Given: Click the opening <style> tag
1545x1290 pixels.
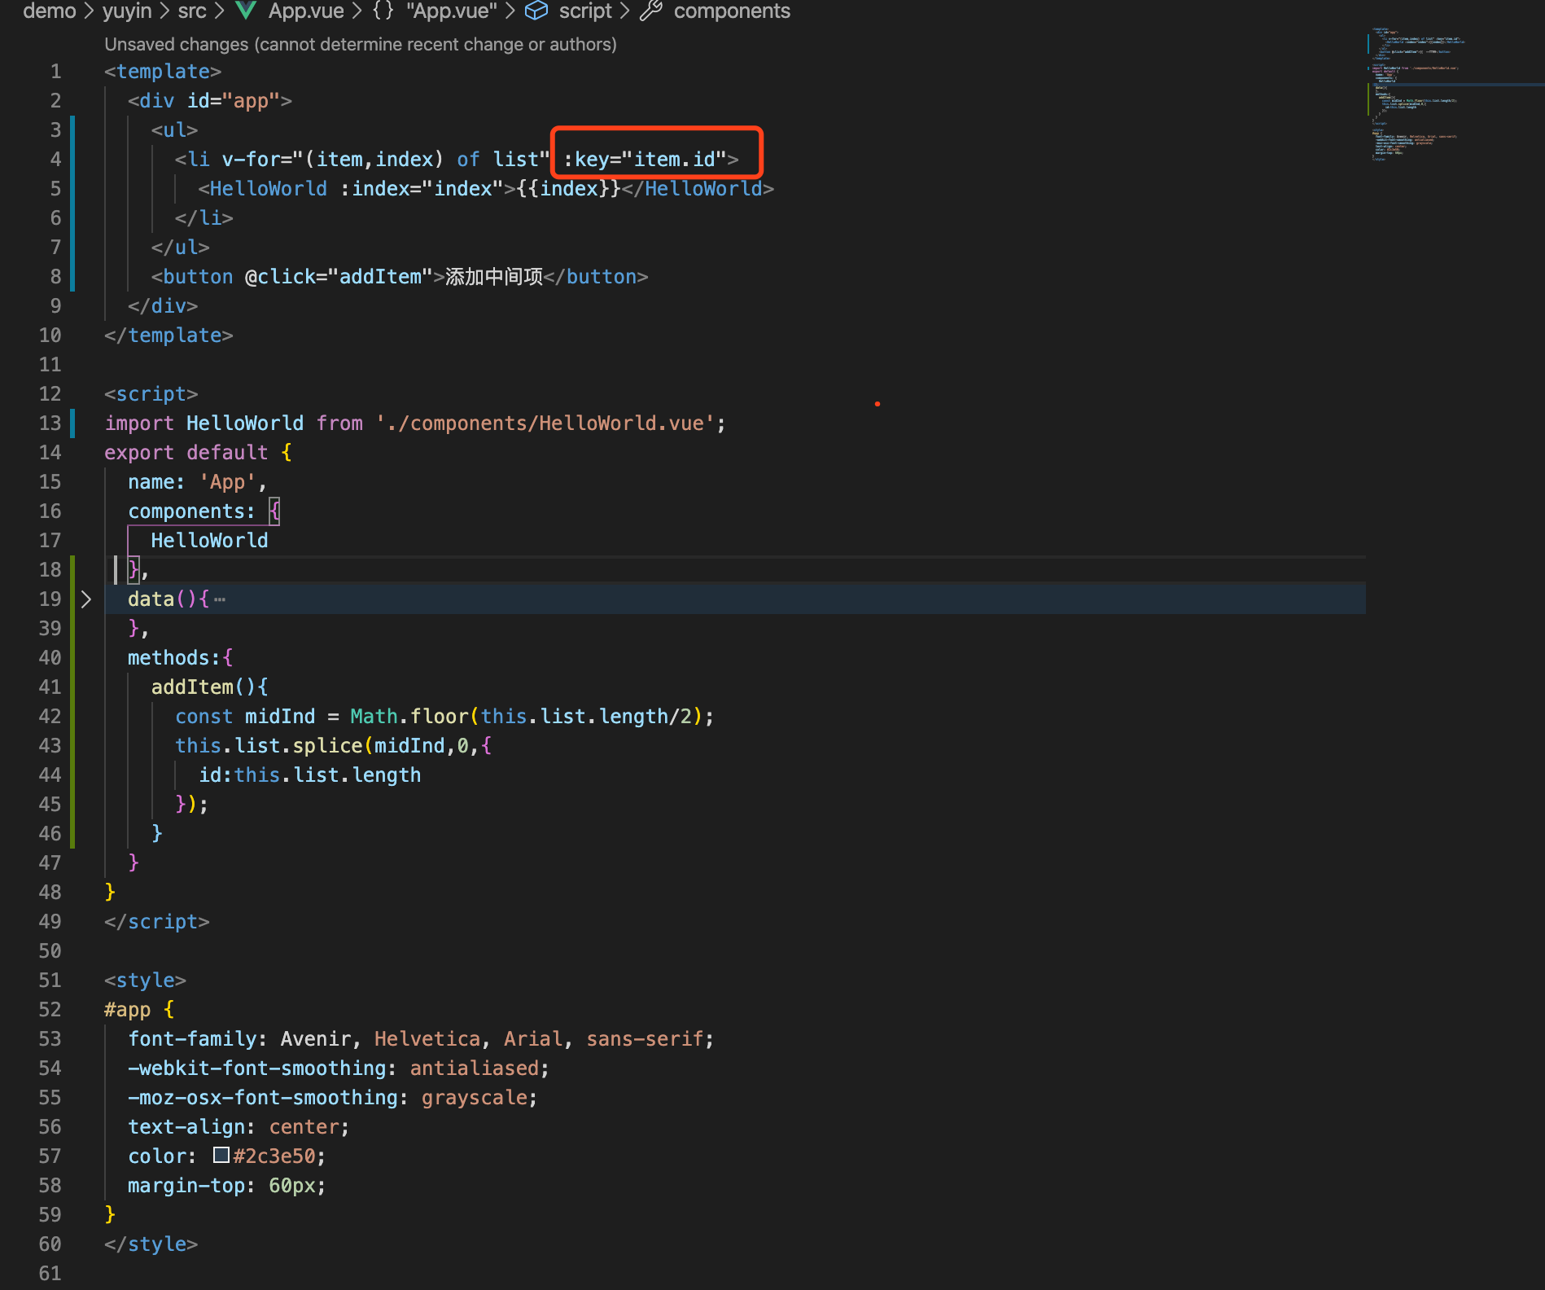Looking at the screenshot, I should (145, 981).
